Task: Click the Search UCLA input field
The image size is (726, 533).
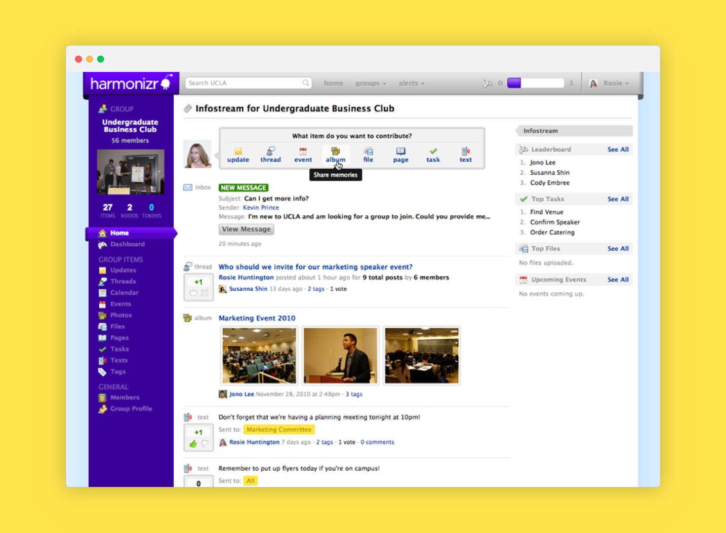Action: pos(245,83)
